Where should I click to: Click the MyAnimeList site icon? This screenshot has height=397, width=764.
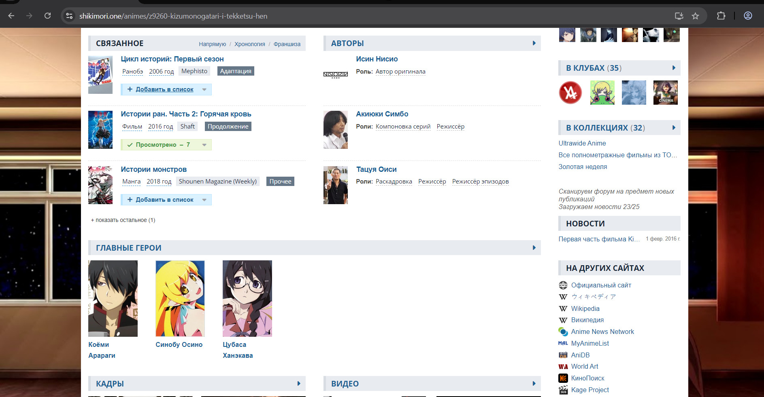click(x=563, y=343)
